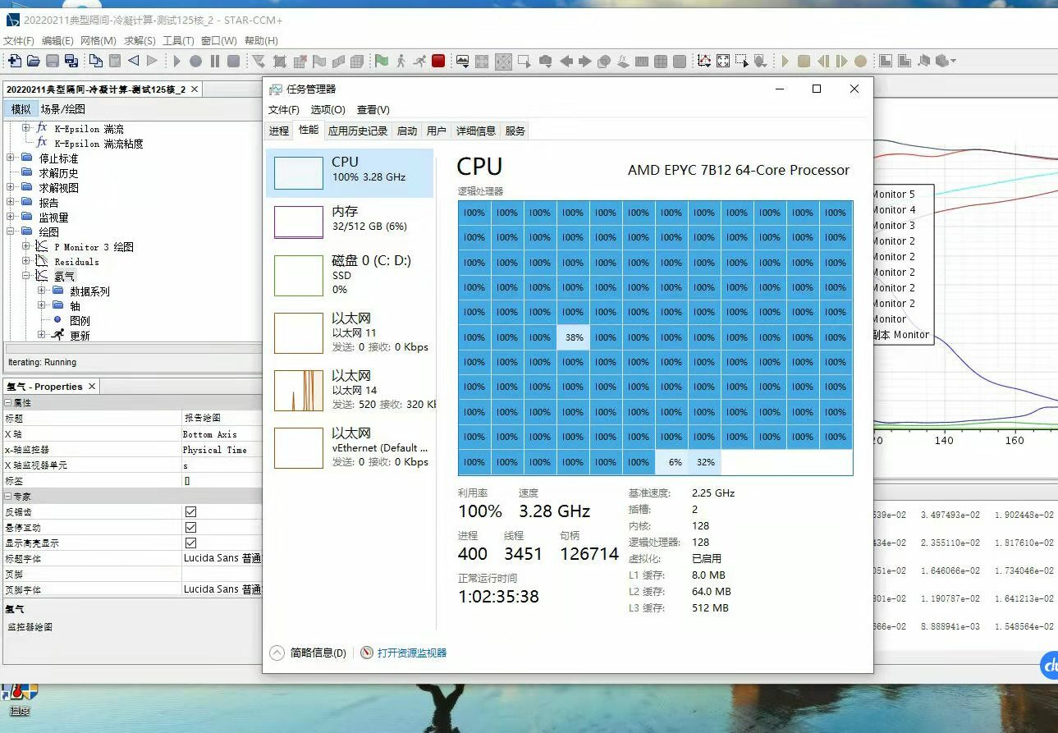Click the green flag Initialize Solution icon

point(382,61)
